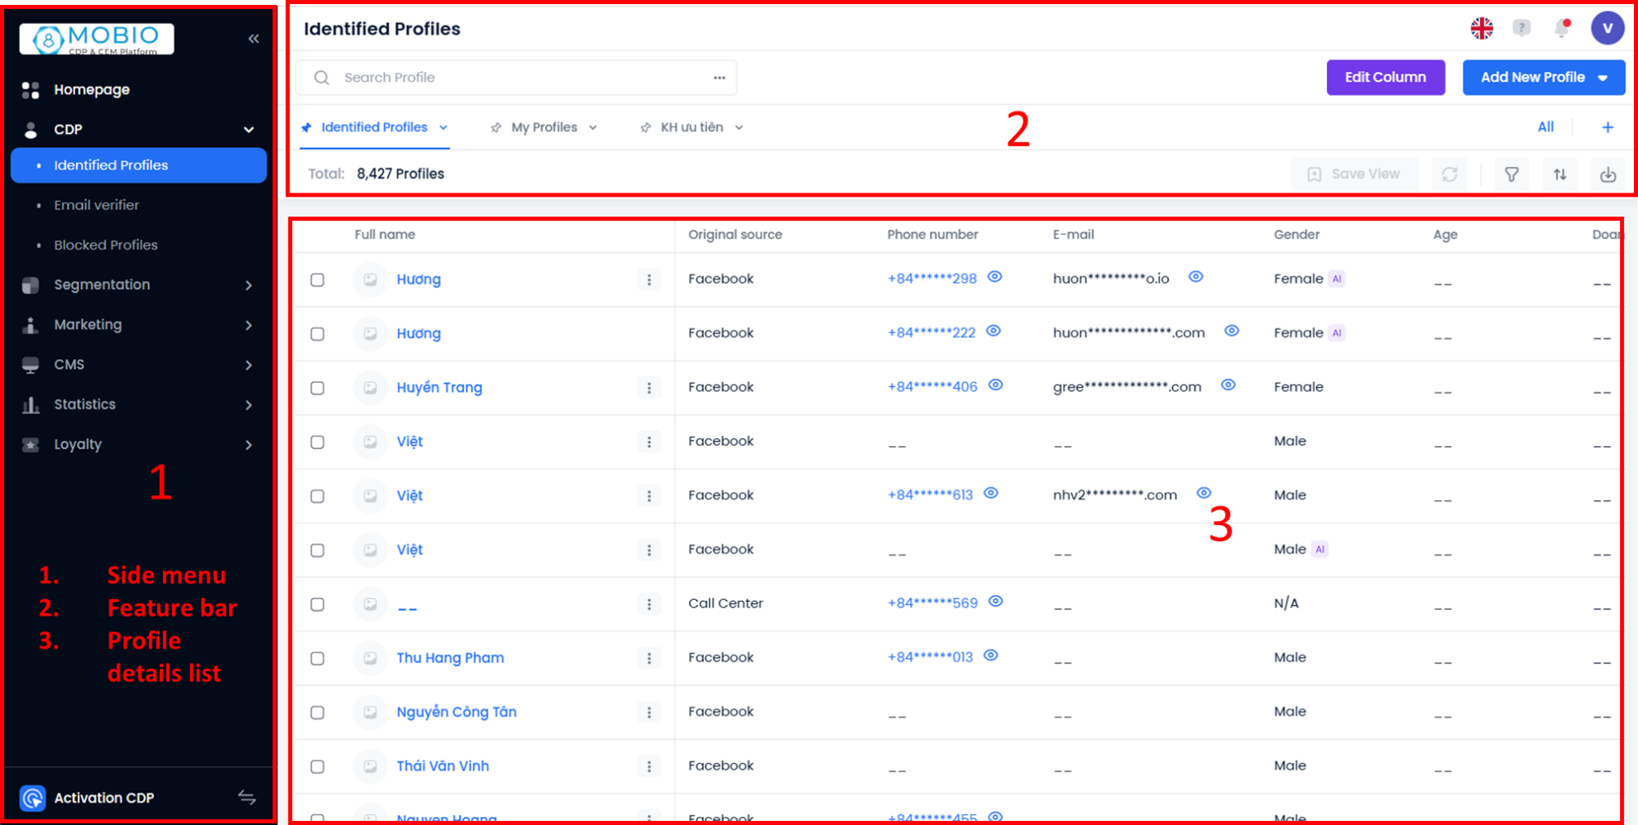Open the Add New Profile dropdown

(1544, 78)
